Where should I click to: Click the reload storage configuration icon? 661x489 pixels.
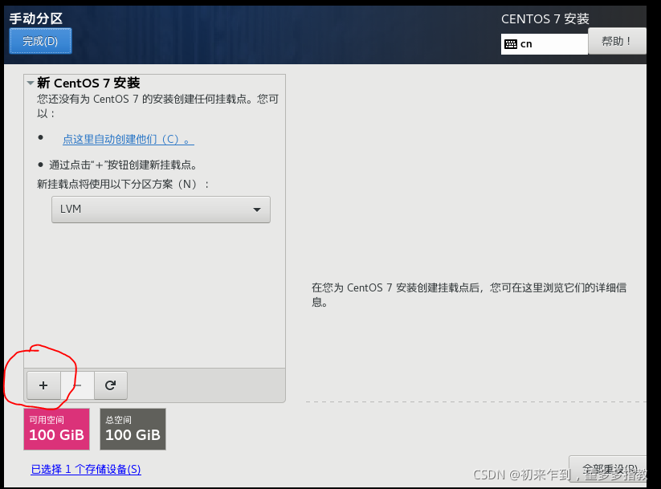111,385
